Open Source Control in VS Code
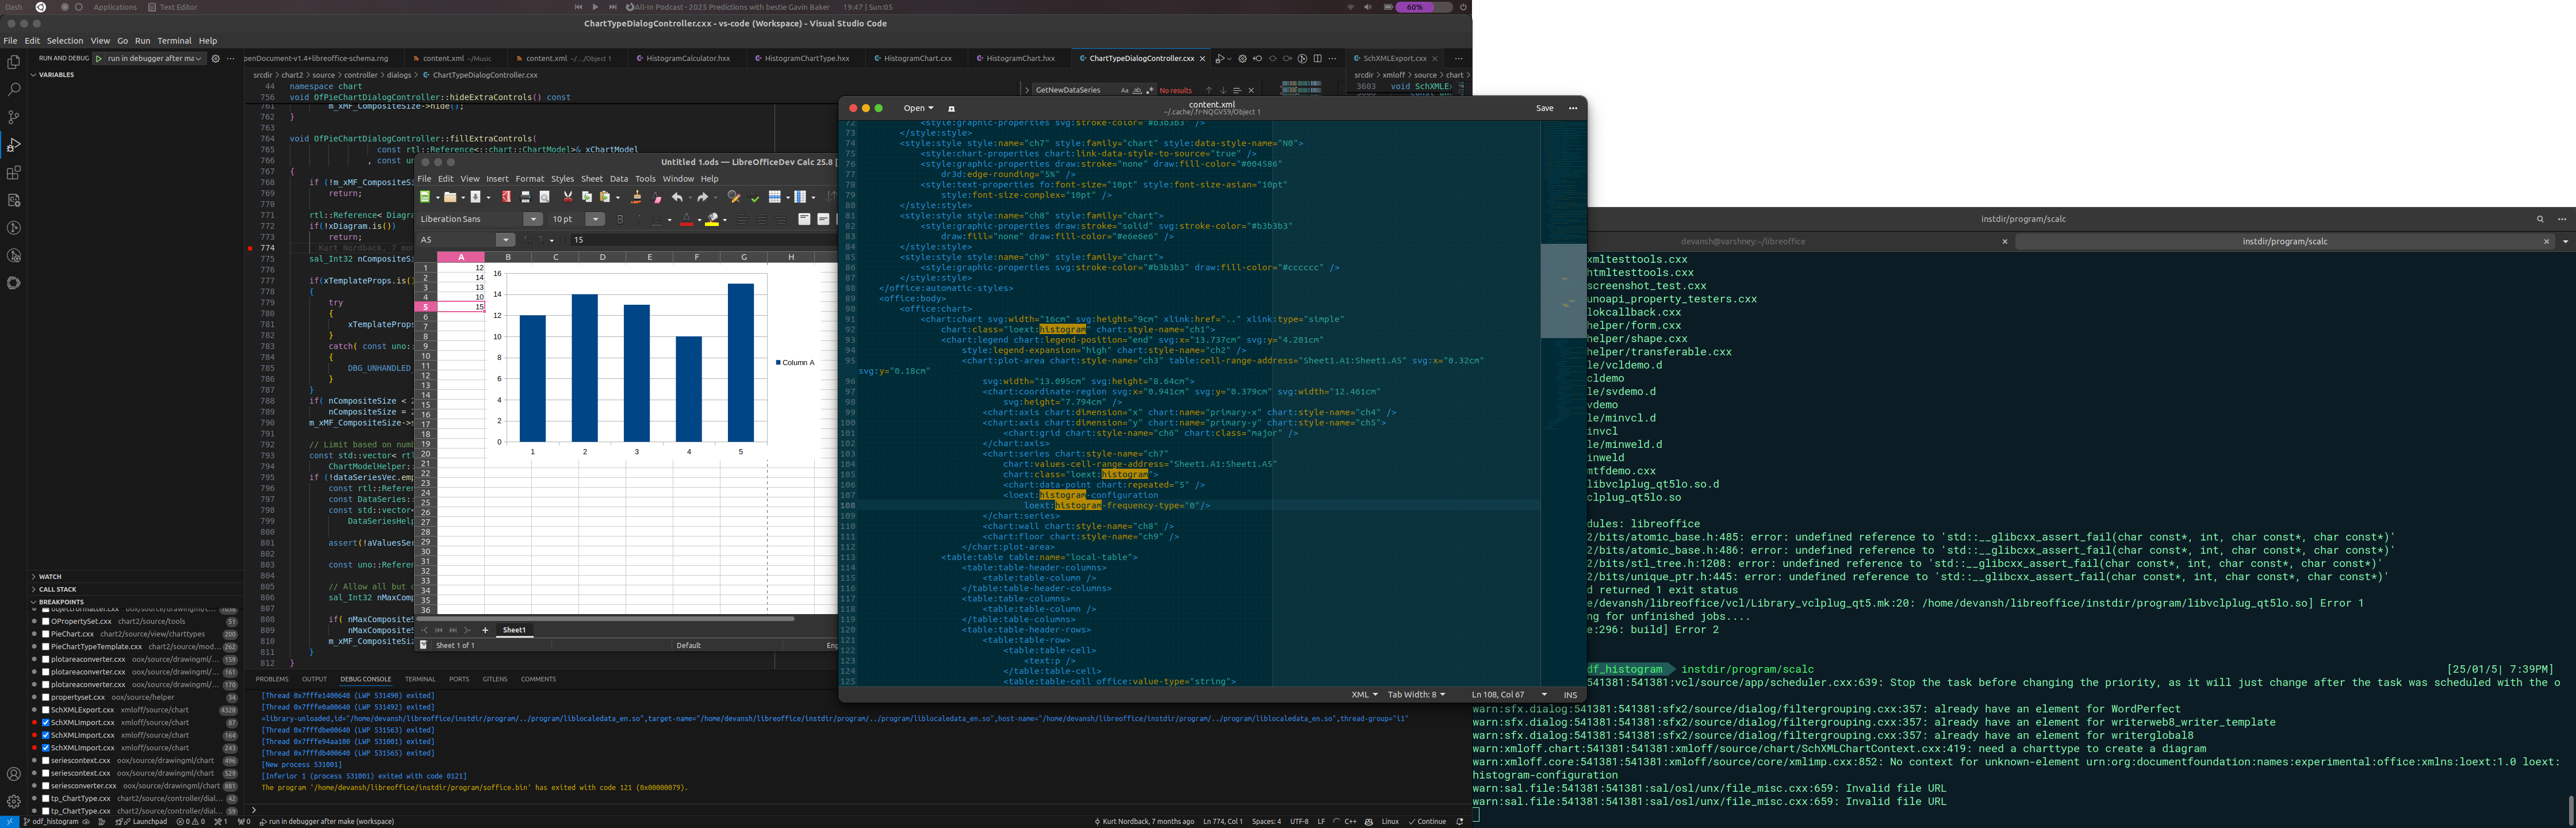 pyautogui.click(x=14, y=117)
